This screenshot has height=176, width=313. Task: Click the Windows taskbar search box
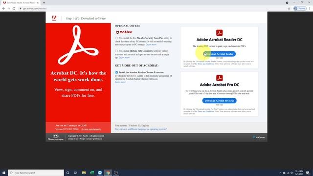36,173
